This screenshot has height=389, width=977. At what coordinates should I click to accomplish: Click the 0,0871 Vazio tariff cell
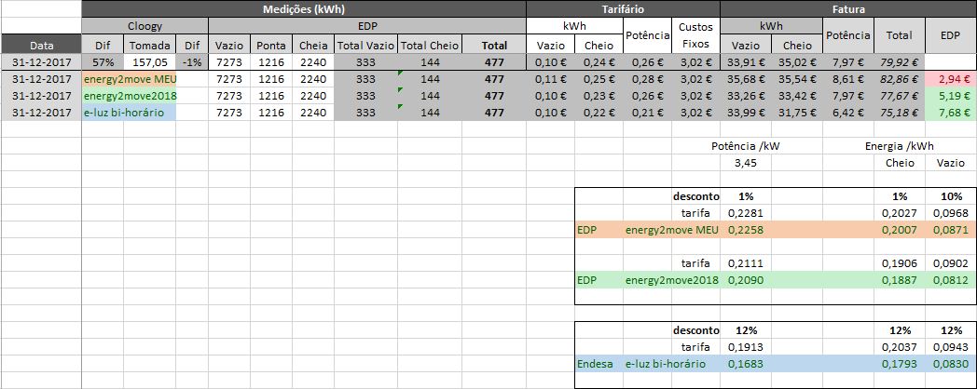949,229
